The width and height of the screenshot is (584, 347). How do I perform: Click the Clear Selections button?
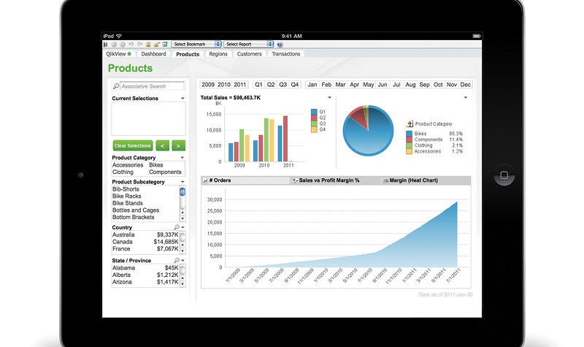coord(133,145)
